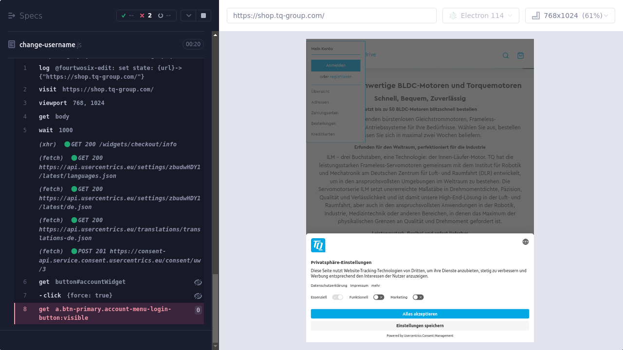Enable the Marketing consent toggle
This screenshot has height=350, width=623.
[418, 297]
